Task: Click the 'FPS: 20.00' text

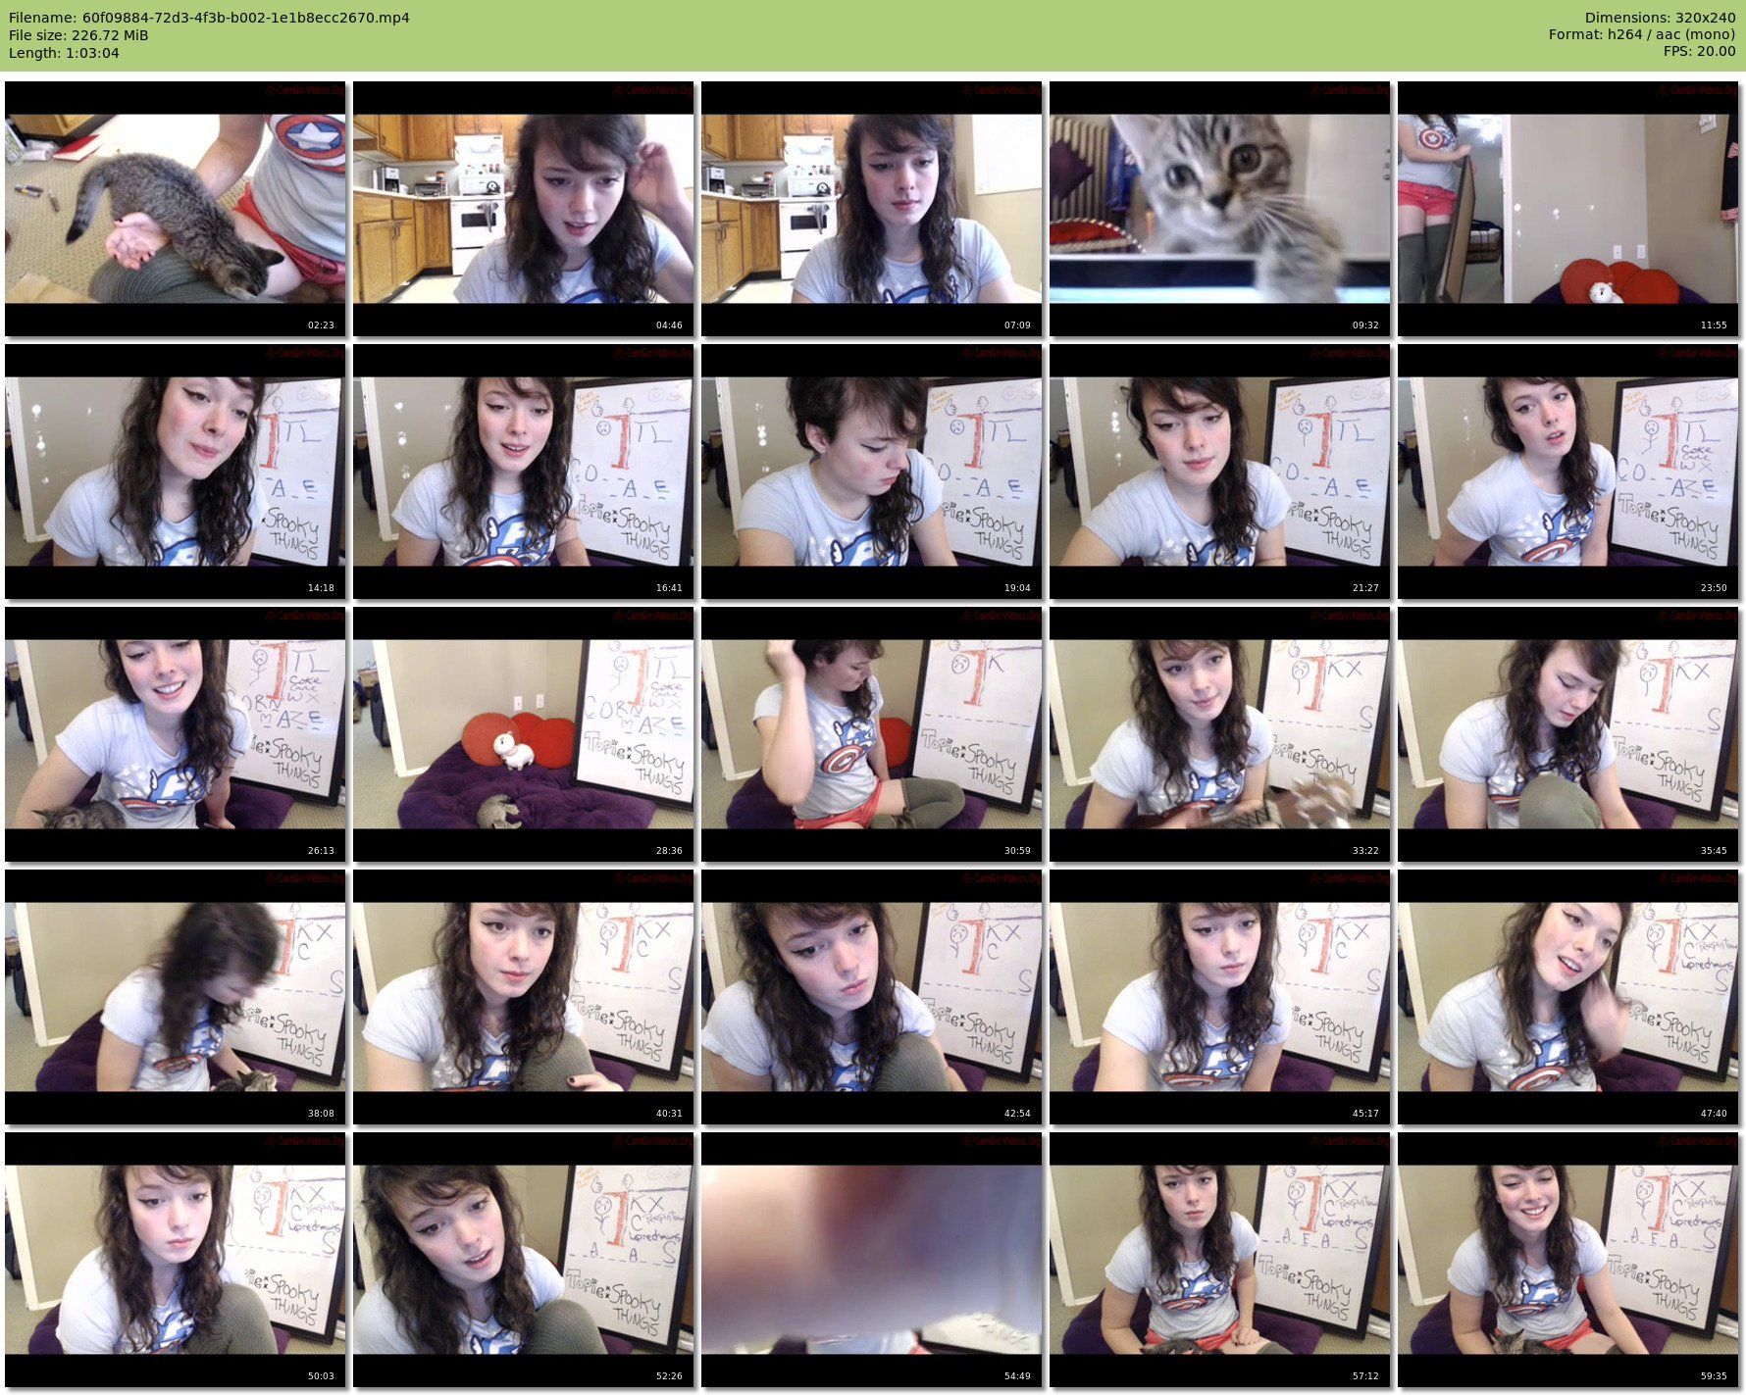Action: click(x=1700, y=53)
